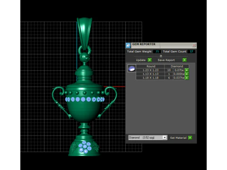Select the round gem thumbnail
The width and height of the screenshot is (227, 170).
131,68
